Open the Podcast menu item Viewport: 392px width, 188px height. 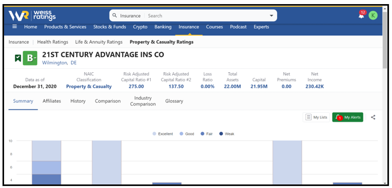pyautogui.click(x=238, y=27)
